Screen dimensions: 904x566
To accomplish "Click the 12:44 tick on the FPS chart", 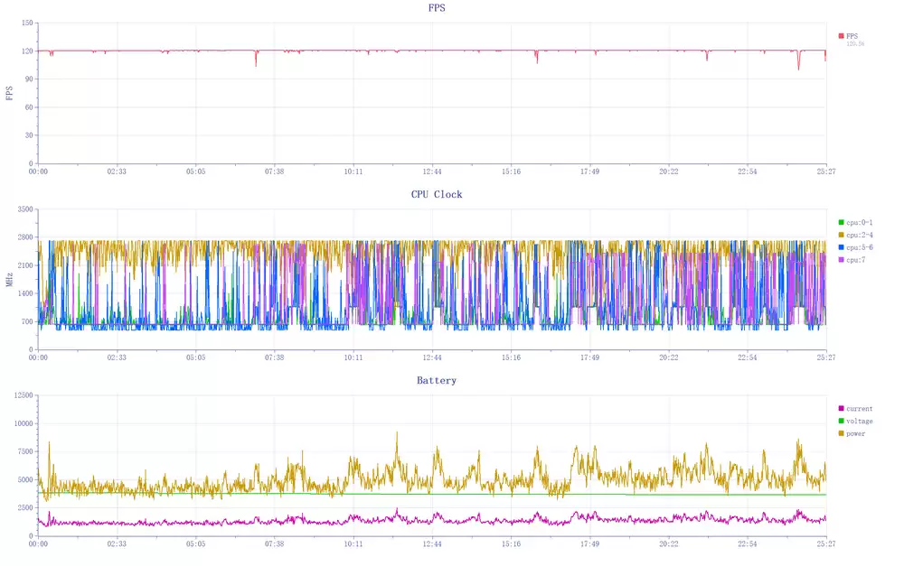I will click(432, 172).
